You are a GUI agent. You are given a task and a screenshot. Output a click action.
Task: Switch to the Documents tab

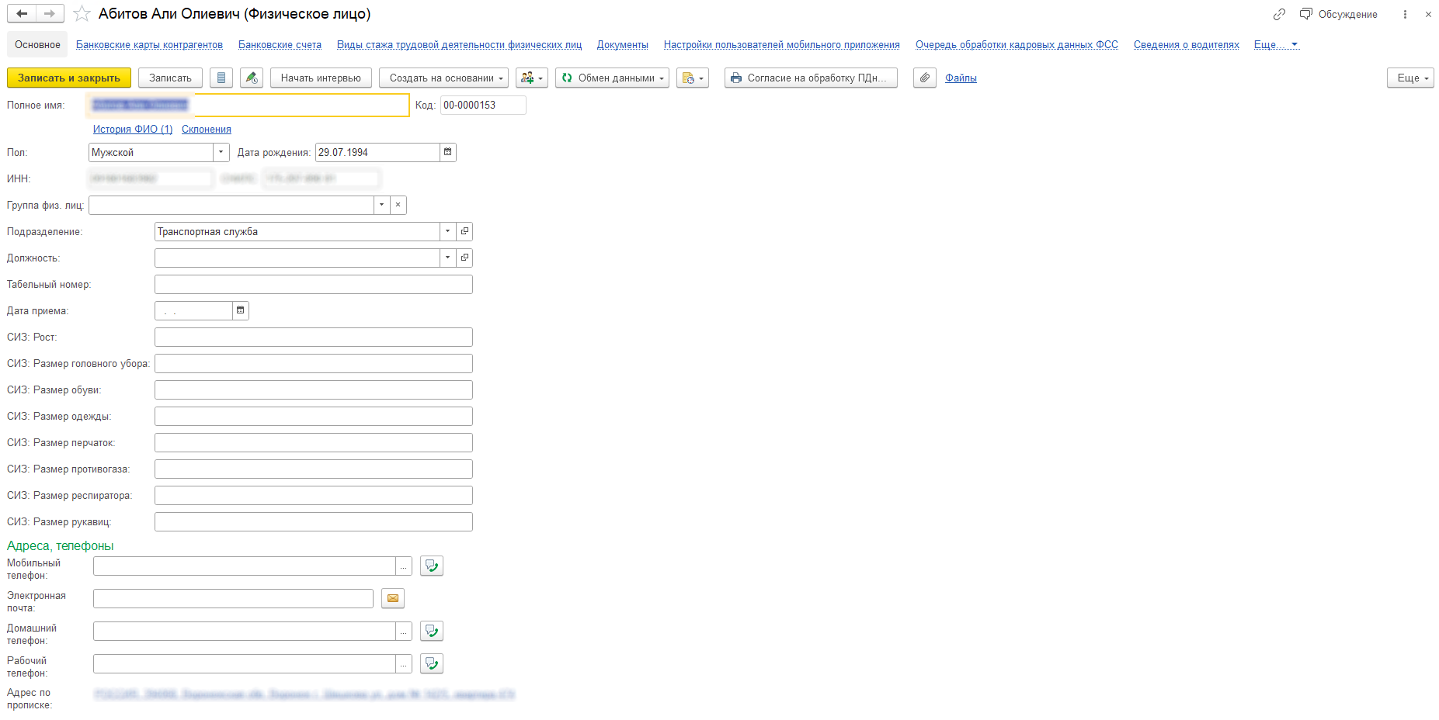click(x=622, y=45)
